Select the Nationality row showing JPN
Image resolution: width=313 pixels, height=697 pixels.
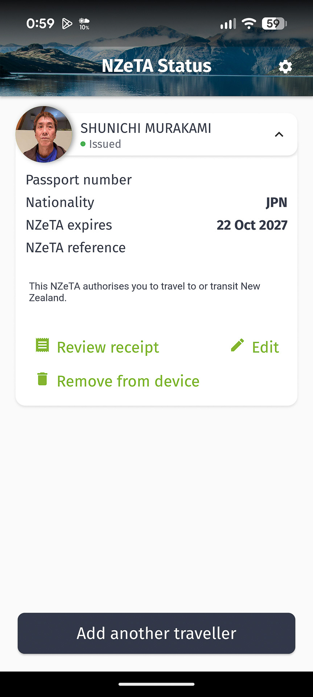(156, 202)
